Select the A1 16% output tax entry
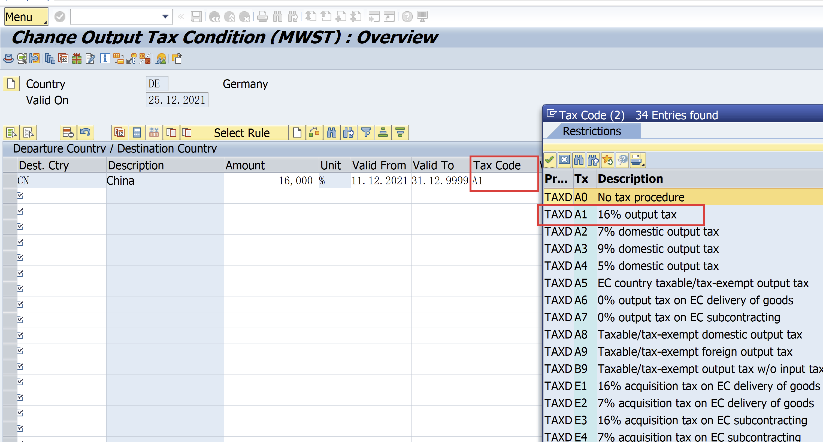 pos(683,214)
